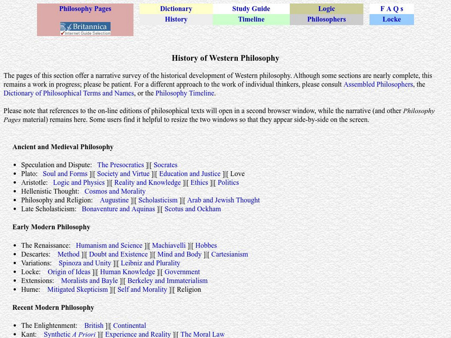Viewport: 451px width, 338px height.
Task: Open Descartes' Method link
Action: 68,255
